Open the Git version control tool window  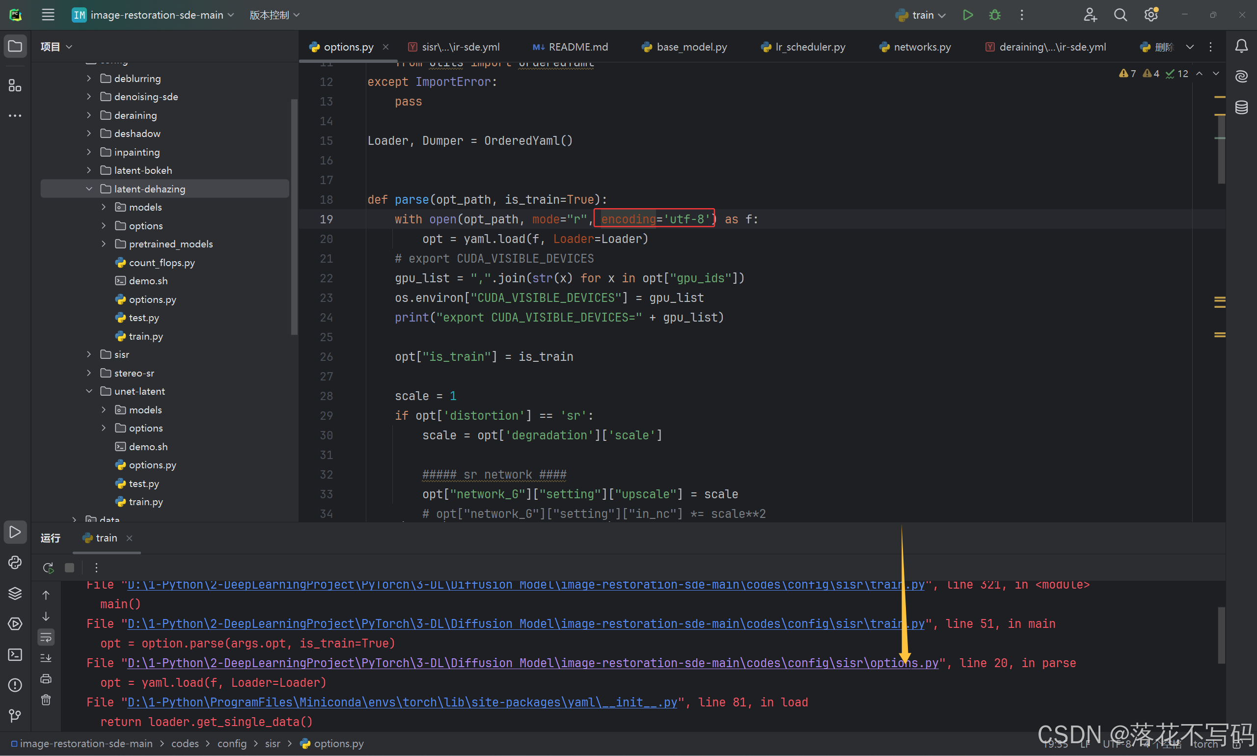[15, 716]
